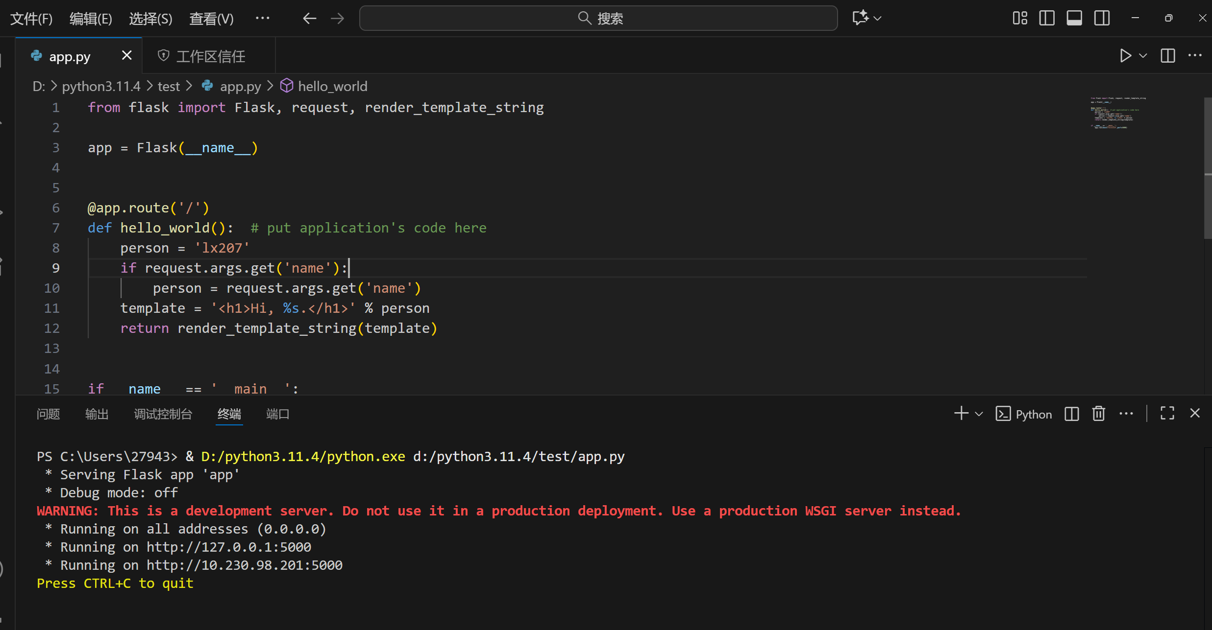Open Customize Layout icon in title bar
The height and width of the screenshot is (630, 1212).
(1020, 18)
